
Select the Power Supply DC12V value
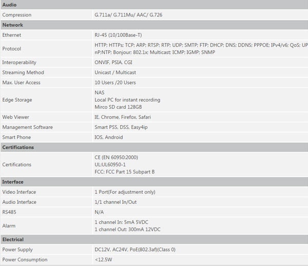tap(134, 250)
